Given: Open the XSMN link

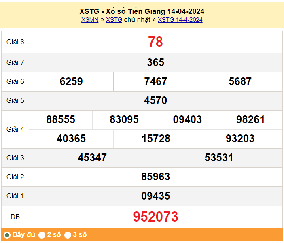Looking at the screenshot, I should [x=90, y=19].
